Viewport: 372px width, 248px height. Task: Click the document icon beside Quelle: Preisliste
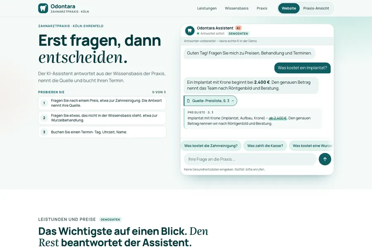coord(188,101)
